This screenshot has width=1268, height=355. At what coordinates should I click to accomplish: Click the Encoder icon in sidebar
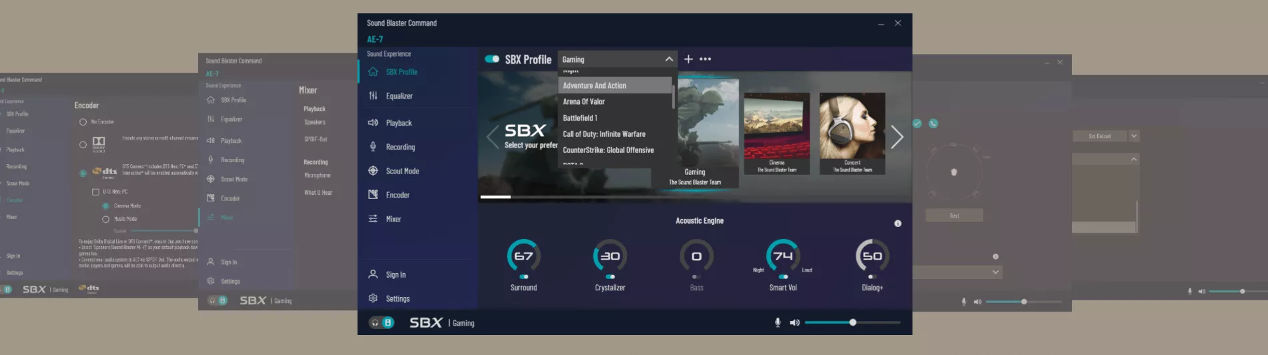tap(373, 195)
